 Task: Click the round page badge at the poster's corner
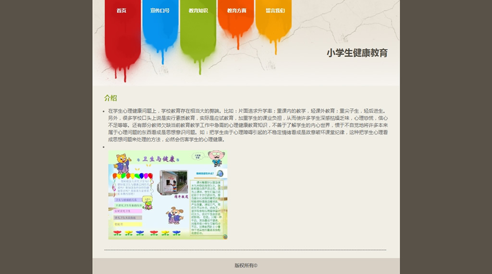[x=224, y=236]
